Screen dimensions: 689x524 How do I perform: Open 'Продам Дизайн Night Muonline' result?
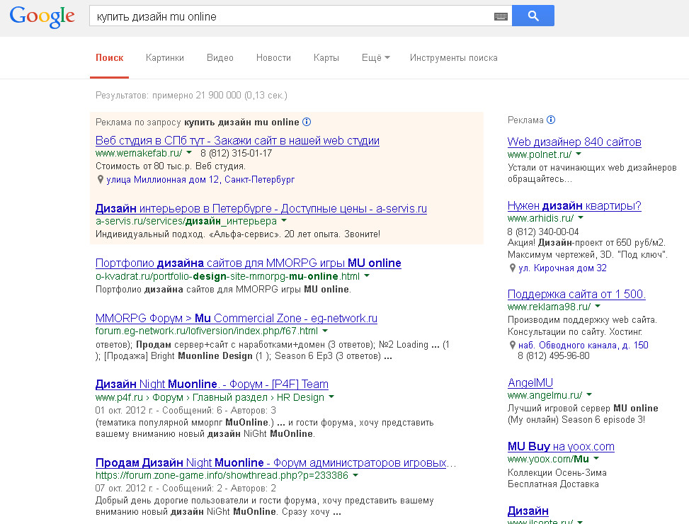tap(275, 462)
